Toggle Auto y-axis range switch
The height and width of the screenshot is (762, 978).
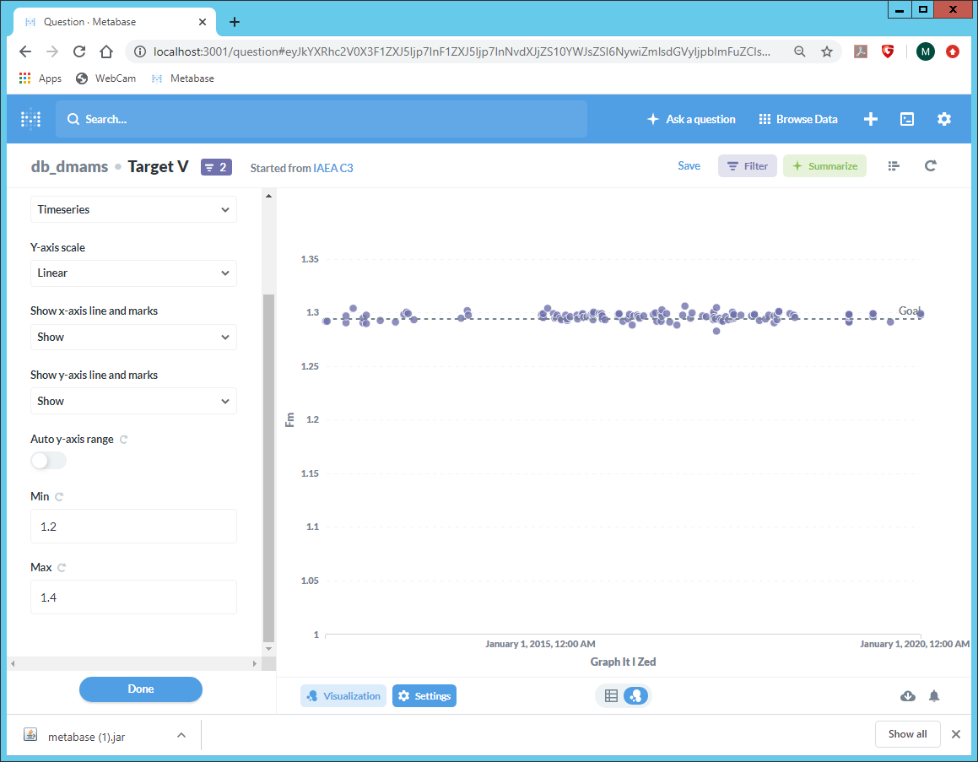[x=49, y=461]
